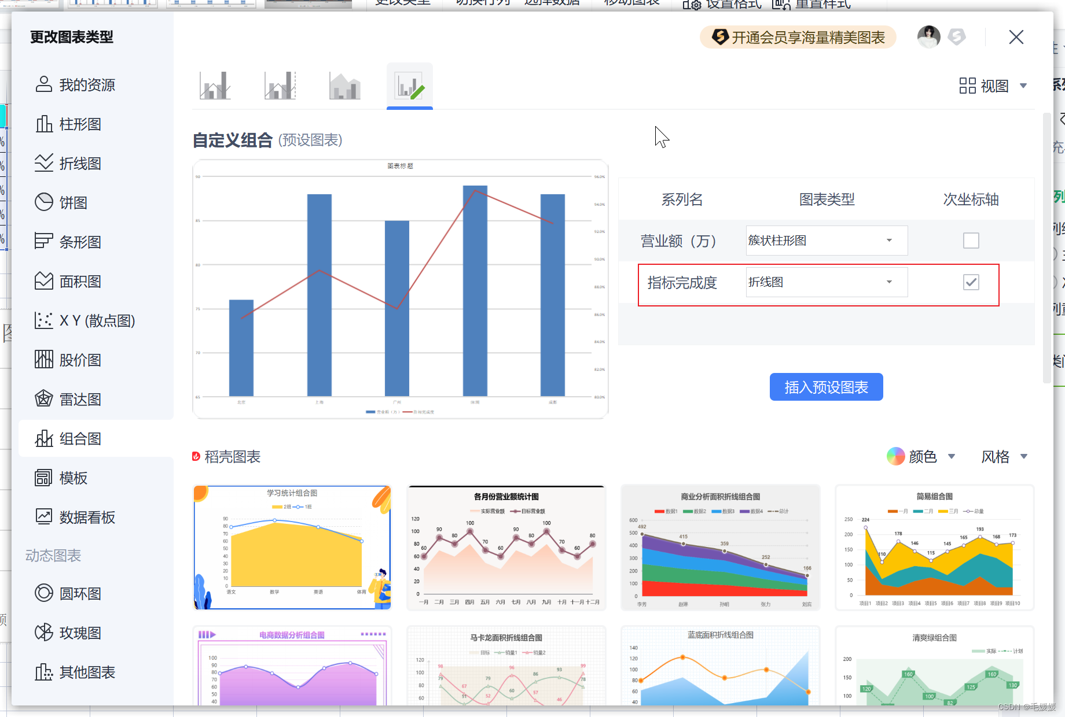Choose stacked area-column combo subtype
The height and width of the screenshot is (717, 1065).
click(x=345, y=86)
